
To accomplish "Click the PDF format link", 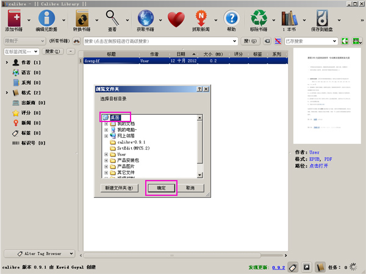I will click(x=328, y=159).
